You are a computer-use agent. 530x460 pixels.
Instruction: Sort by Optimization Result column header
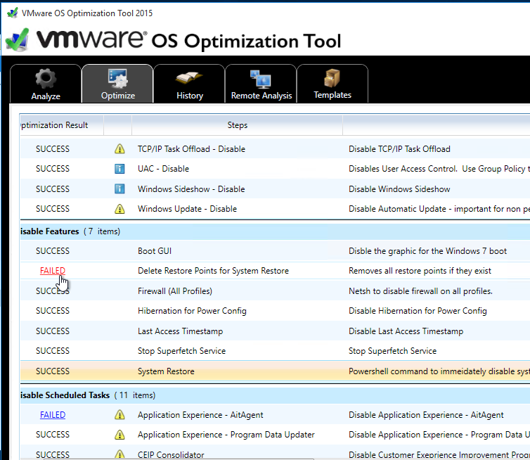[62, 125]
